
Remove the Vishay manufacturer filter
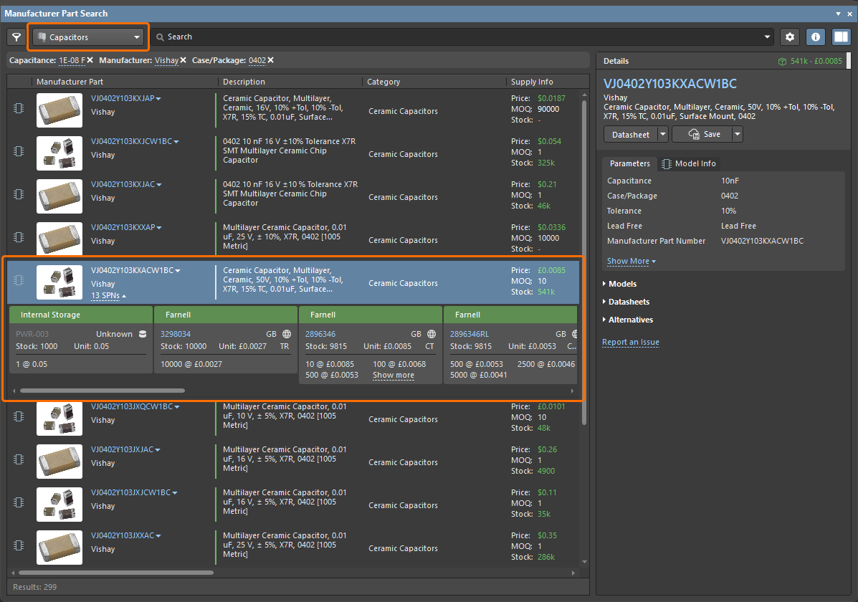(x=183, y=60)
